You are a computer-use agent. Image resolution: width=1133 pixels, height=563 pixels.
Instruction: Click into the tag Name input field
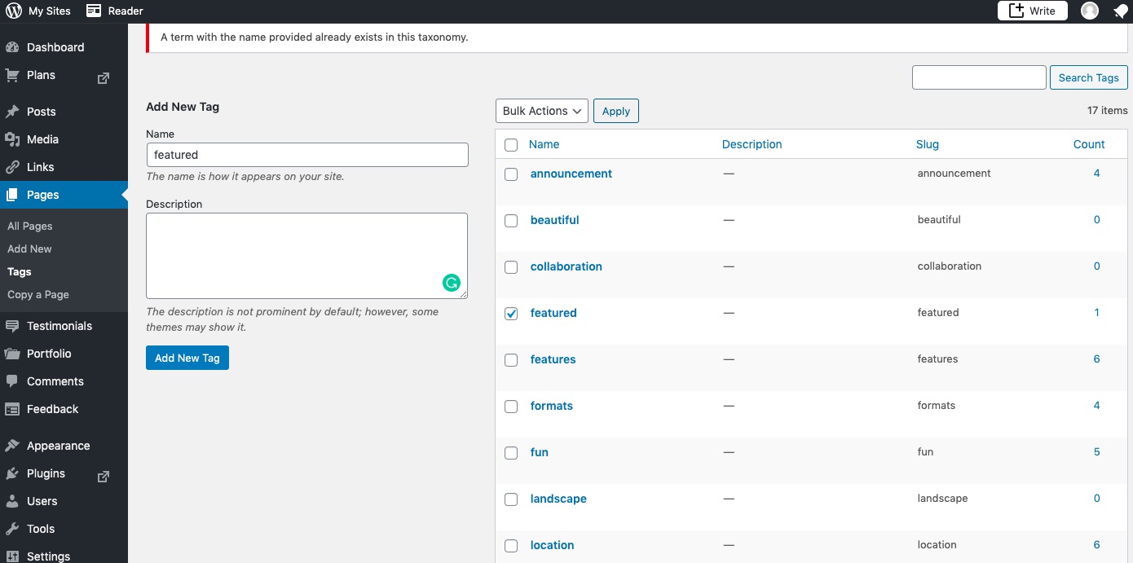coord(307,155)
